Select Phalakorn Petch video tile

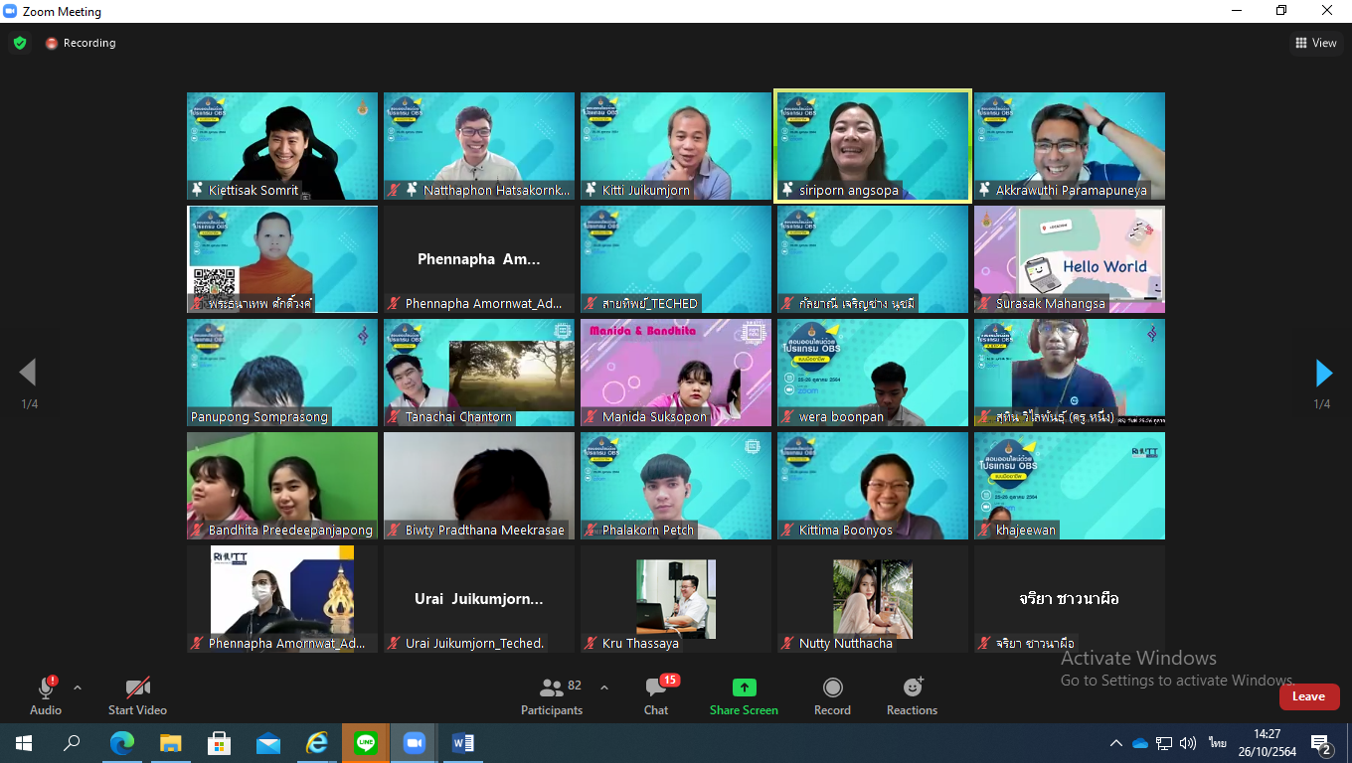tap(676, 486)
